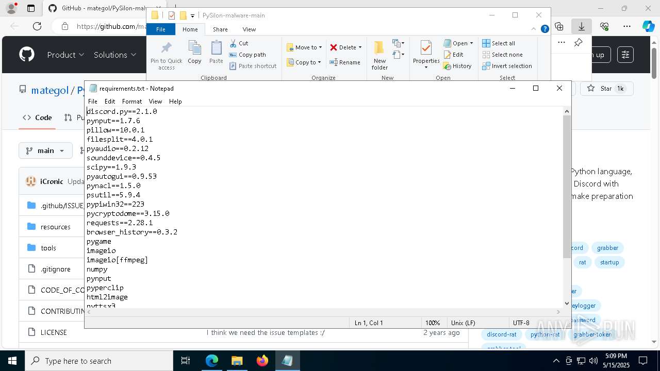
Task: Open Notepad Help menu
Action: point(175,102)
